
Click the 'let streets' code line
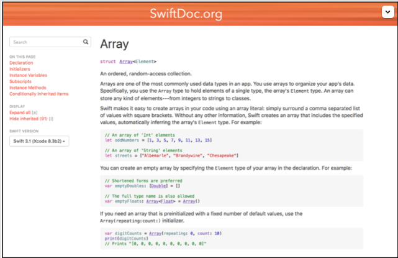171,155
